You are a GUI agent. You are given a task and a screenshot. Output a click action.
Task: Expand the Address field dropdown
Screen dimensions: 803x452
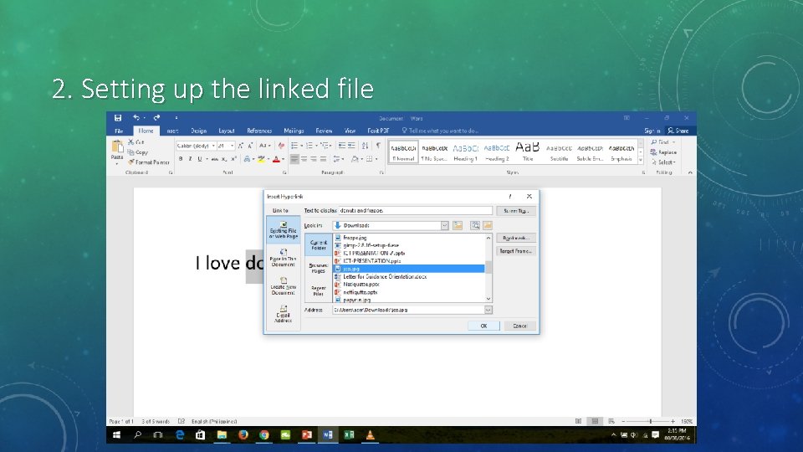click(488, 310)
